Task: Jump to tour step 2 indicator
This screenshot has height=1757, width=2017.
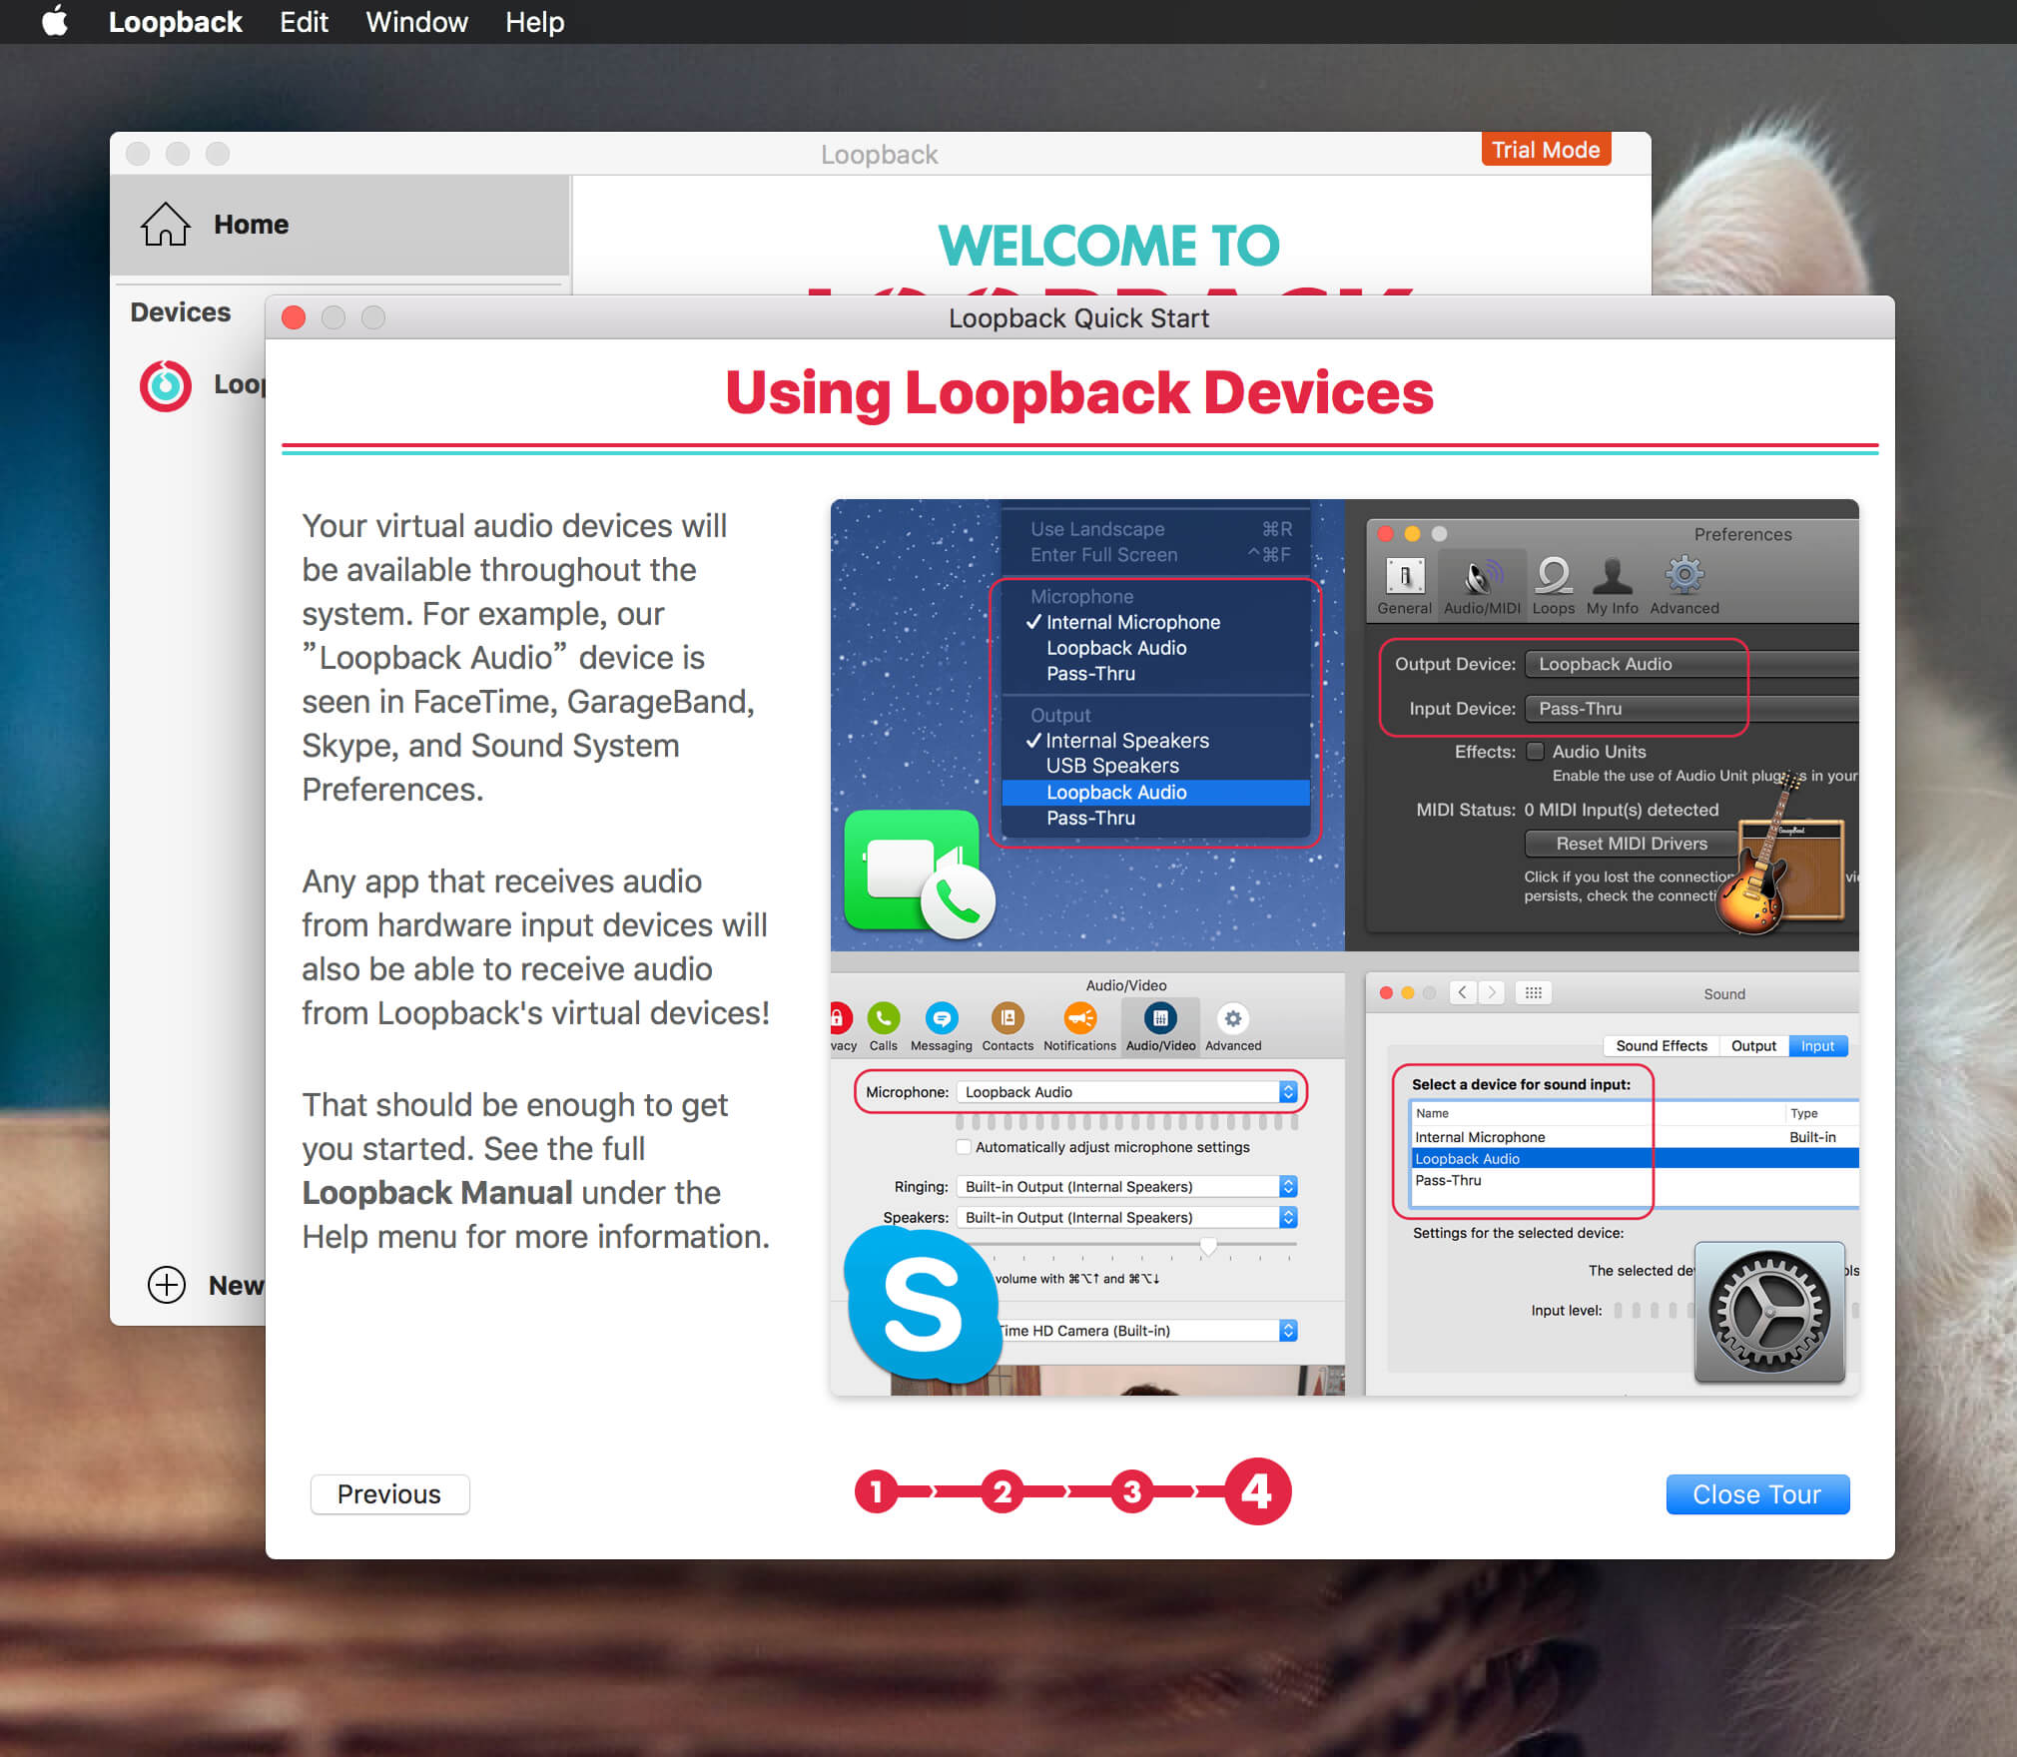Action: click(x=1003, y=1491)
